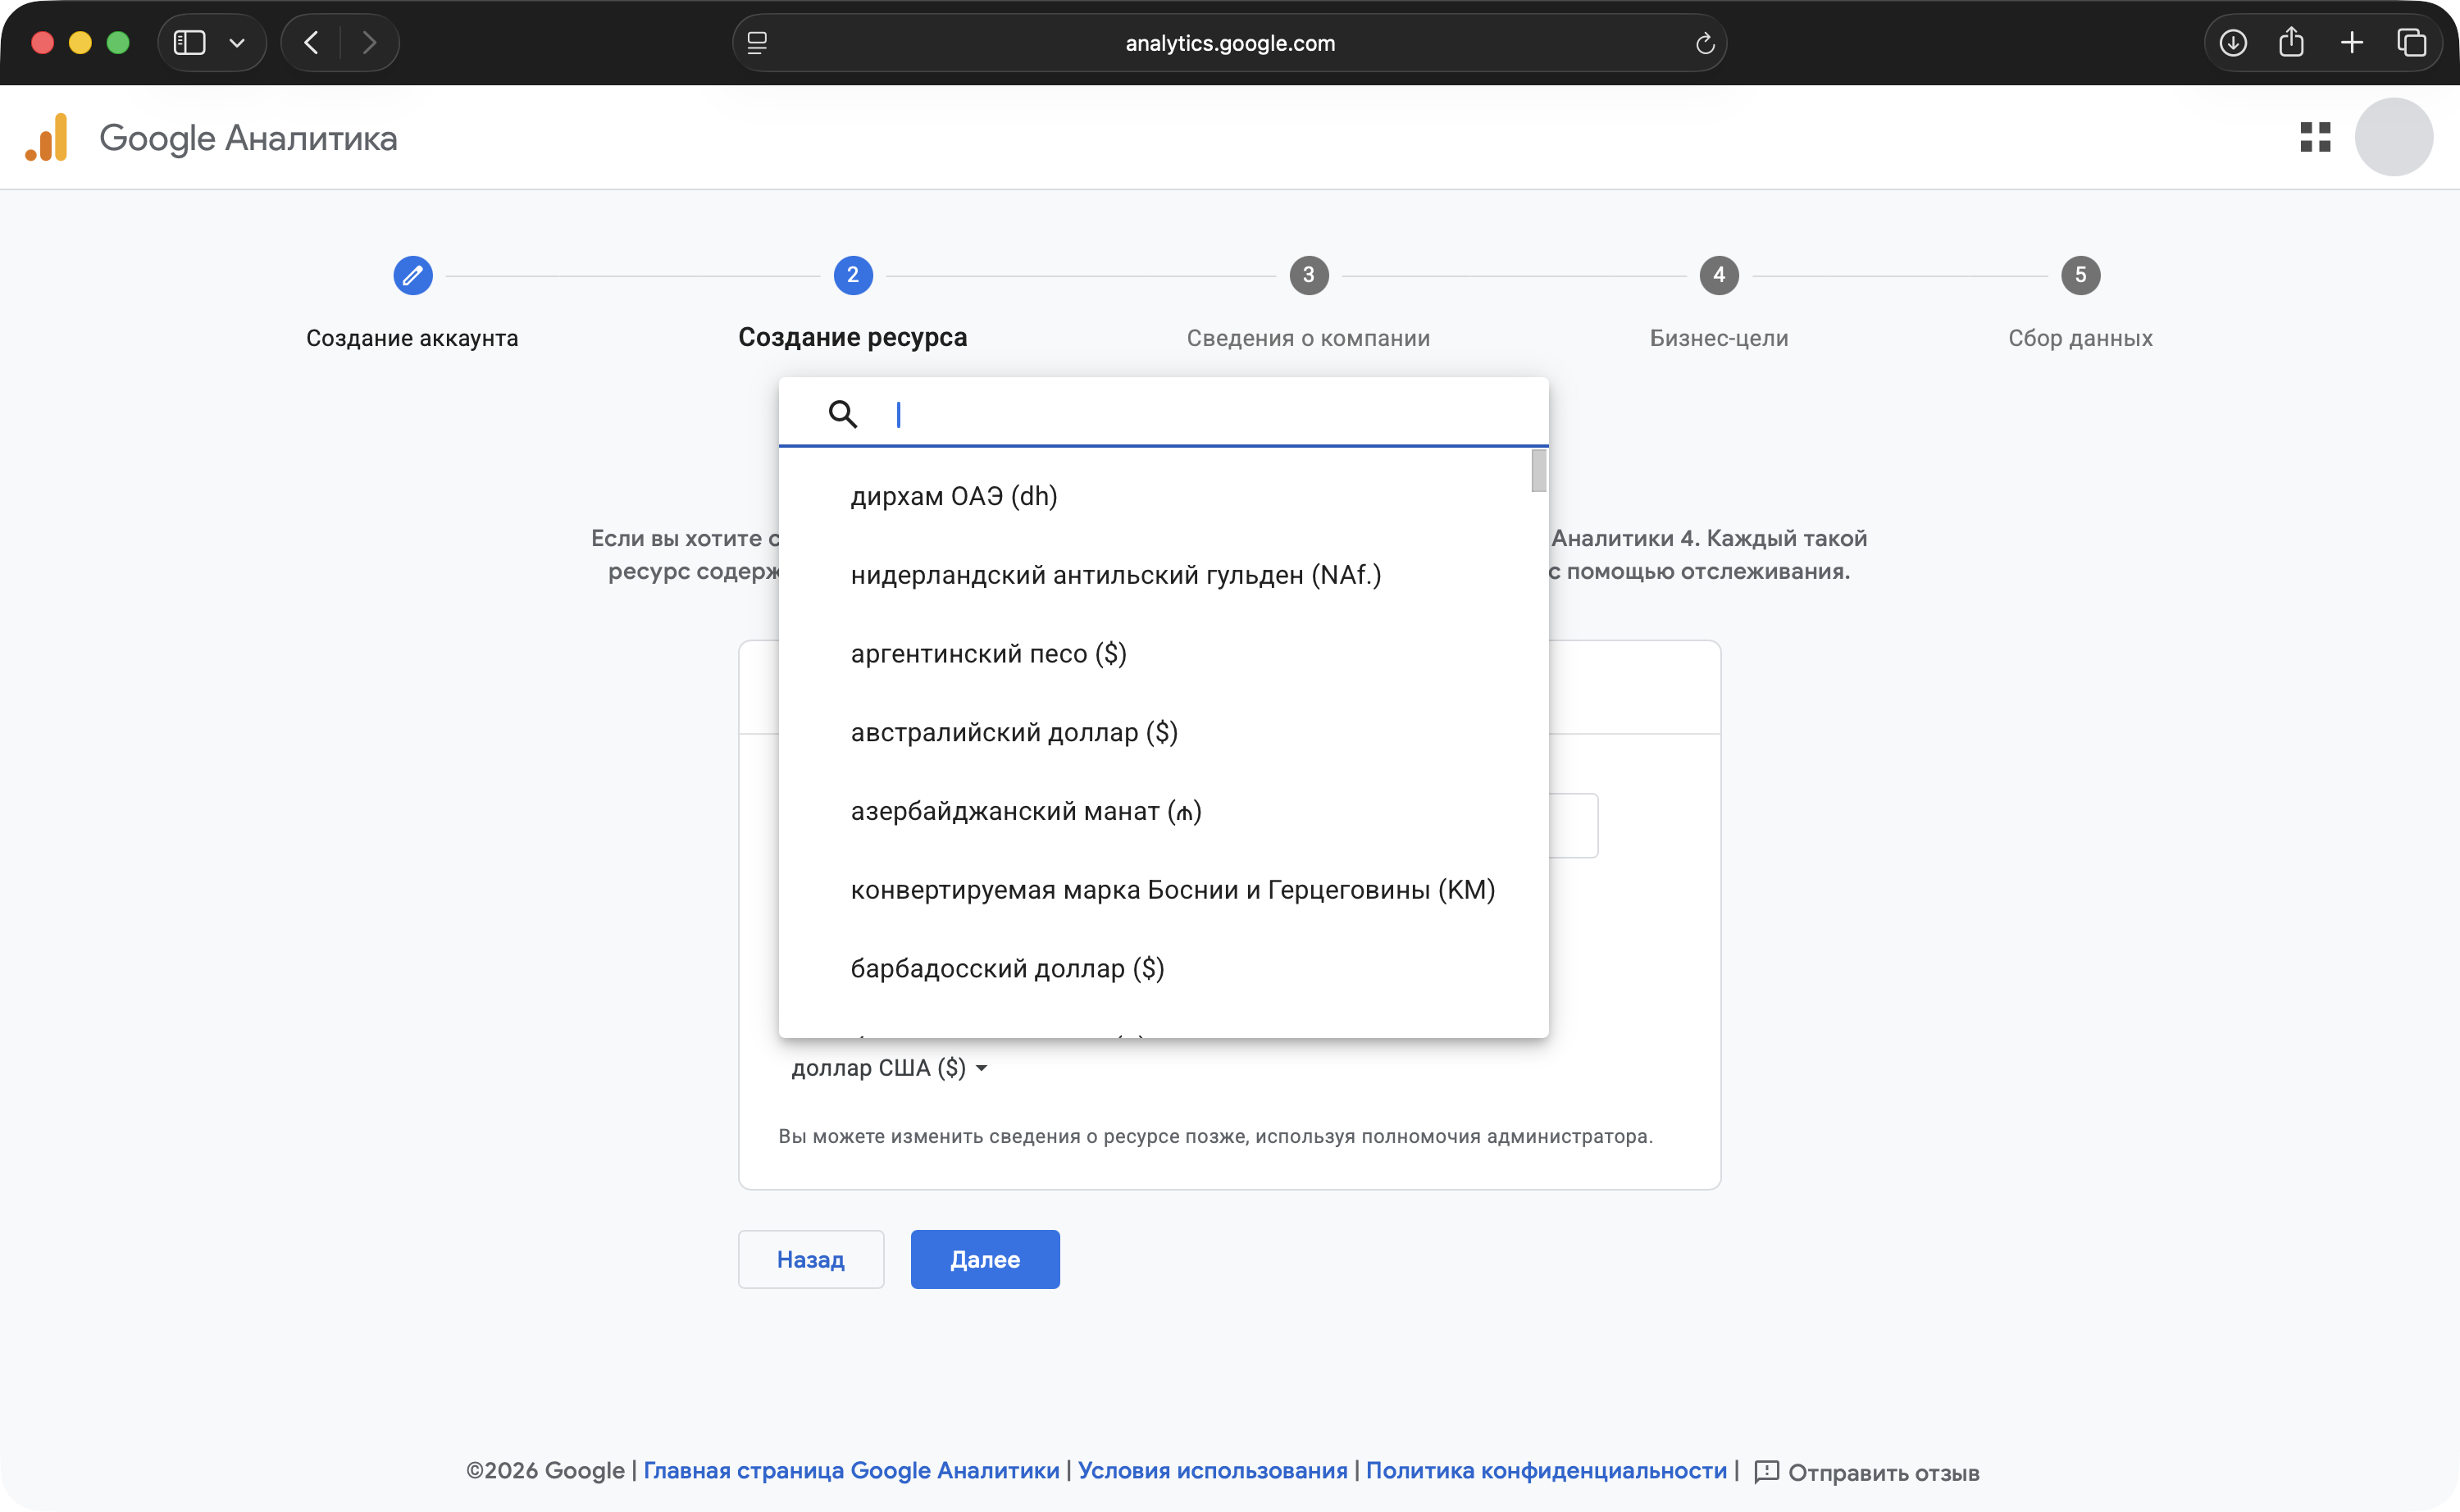Reload the page with the refresh icon
The width and height of the screenshot is (2460, 1512).
(1705, 43)
